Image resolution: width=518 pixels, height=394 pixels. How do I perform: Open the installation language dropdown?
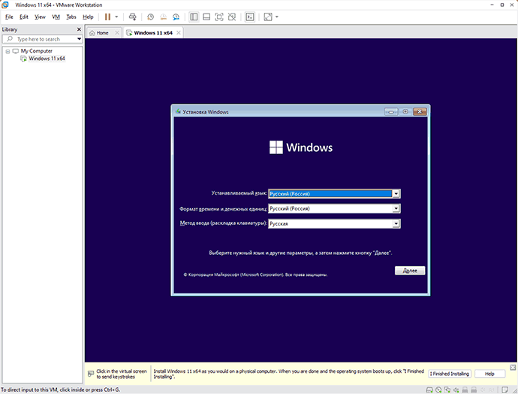(x=396, y=194)
